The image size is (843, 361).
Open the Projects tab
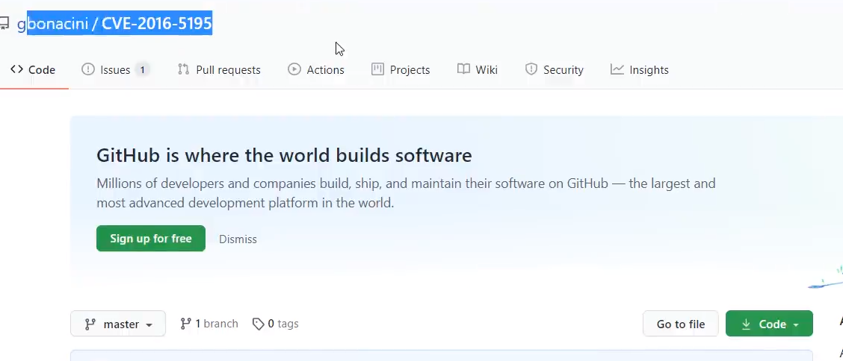401,69
